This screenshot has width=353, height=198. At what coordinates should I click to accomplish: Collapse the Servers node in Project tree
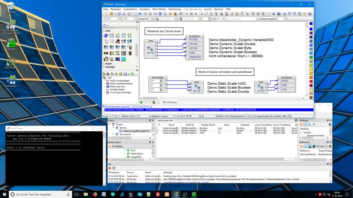pos(113,128)
